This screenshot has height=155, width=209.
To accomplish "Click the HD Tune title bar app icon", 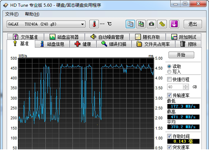I will point(6,5).
